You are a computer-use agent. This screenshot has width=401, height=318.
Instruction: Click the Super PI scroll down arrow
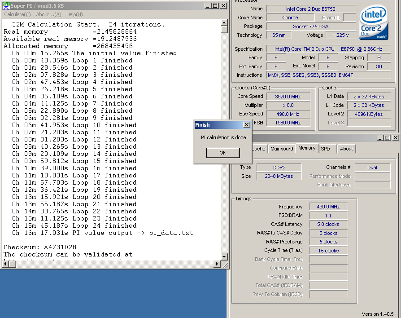coord(224,256)
